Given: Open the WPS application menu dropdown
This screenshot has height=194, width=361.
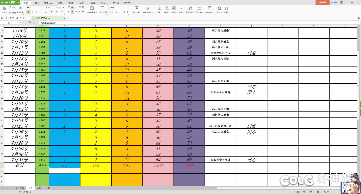Looking at the screenshot, I should click(x=18, y=3).
